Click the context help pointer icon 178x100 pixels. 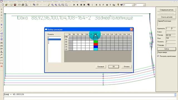[122, 5]
